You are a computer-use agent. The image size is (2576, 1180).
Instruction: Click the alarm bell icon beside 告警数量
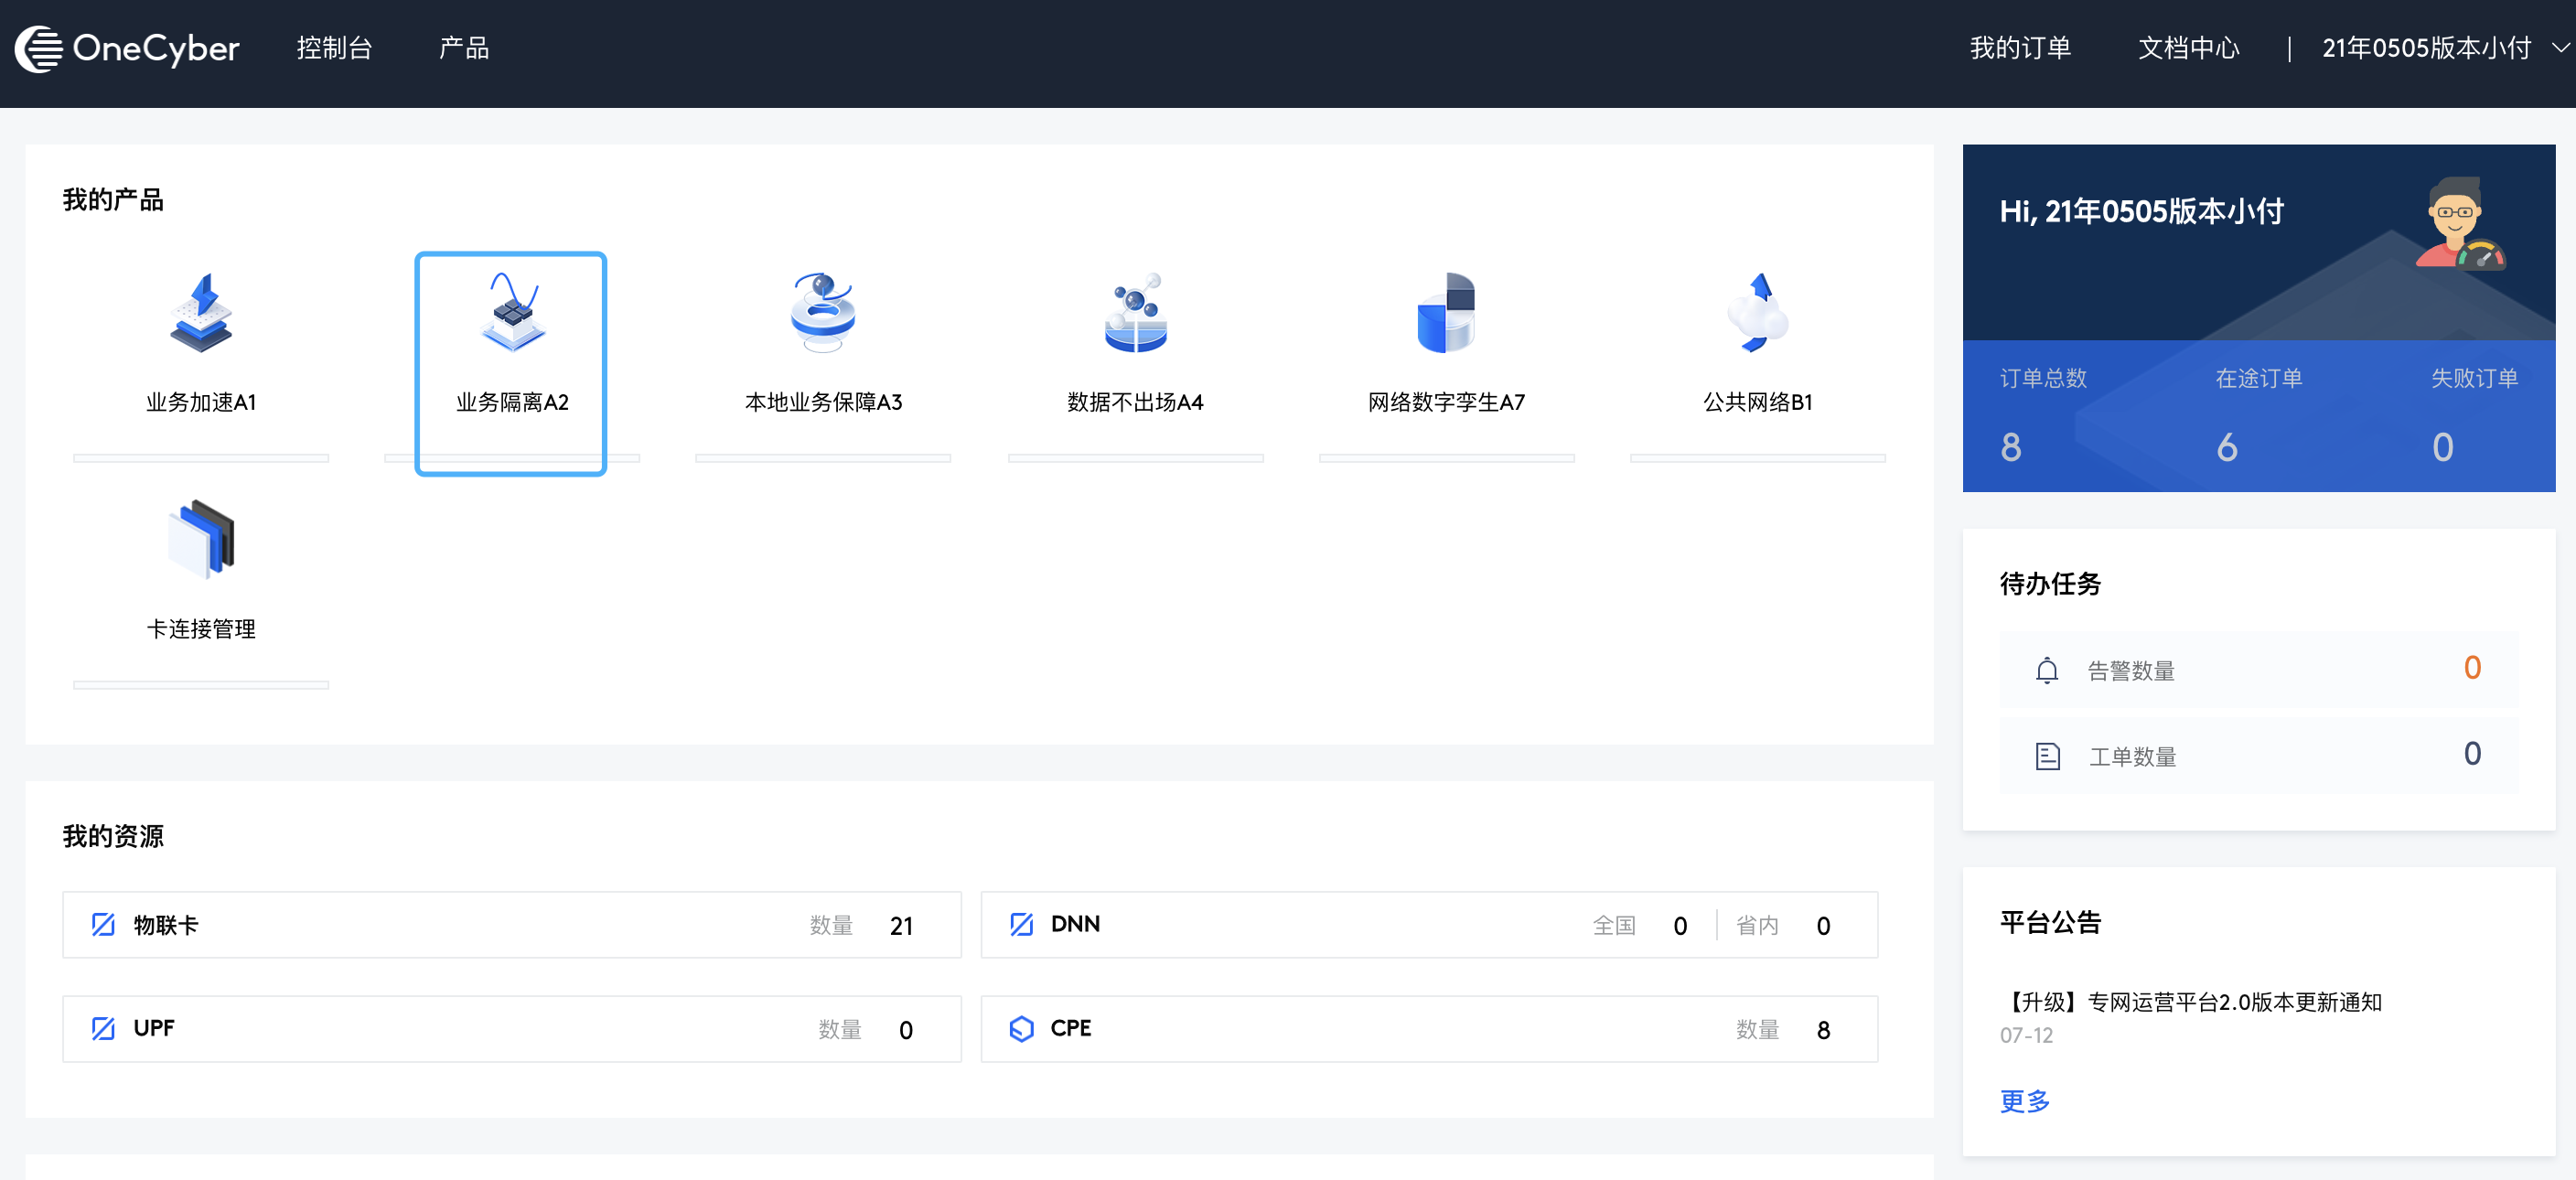point(2047,670)
